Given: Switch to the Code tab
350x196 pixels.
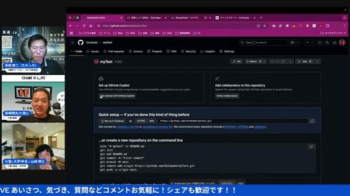Looking at the screenshot, I should (x=77, y=51).
